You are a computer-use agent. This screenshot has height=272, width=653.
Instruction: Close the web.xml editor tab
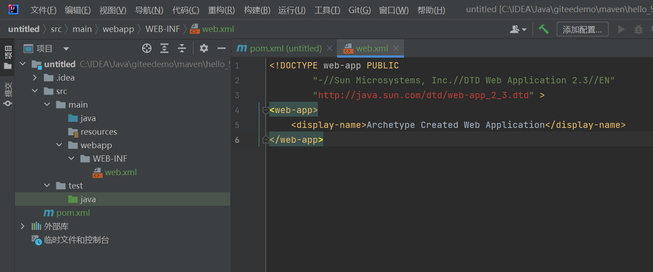coord(396,49)
